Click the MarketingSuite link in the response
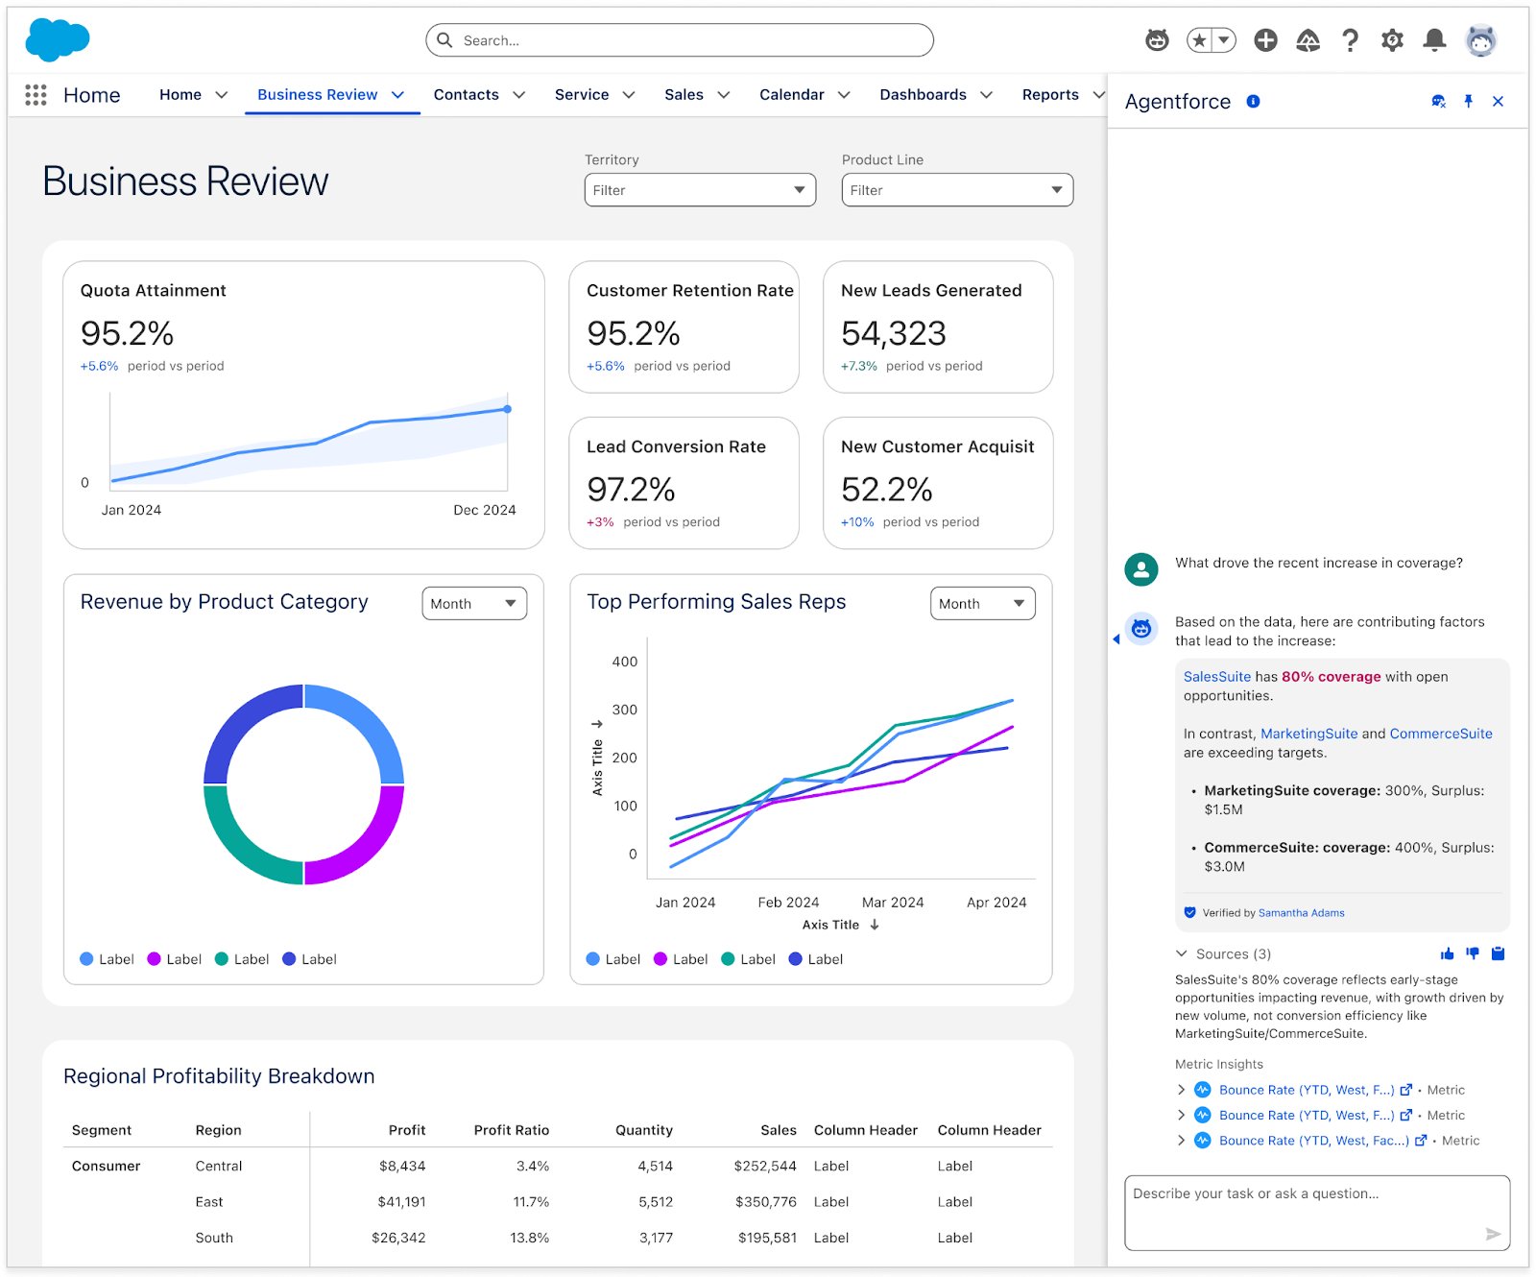The width and height of the screenshot is (1536, 1277). point(1308,734)
